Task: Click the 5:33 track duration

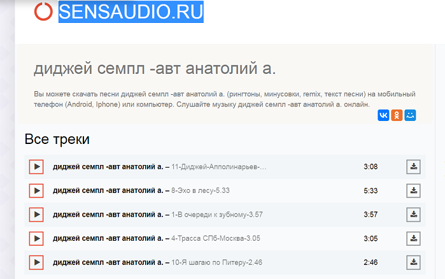Action: (x=371, y=190)
